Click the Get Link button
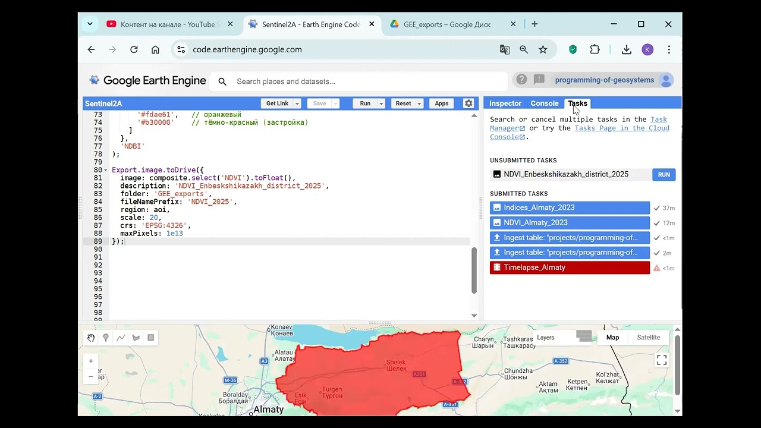The width and height of the screenshot is (761, 428). pyautogui.click(x=277, y=103)
